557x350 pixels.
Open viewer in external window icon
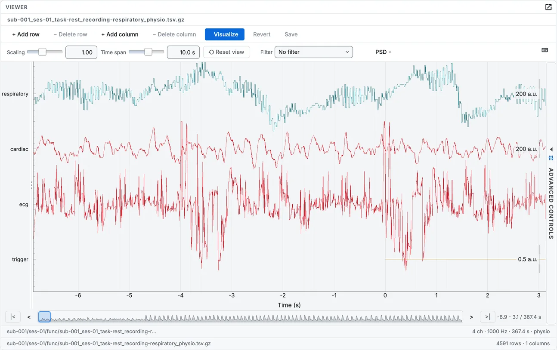pos(548,7)
